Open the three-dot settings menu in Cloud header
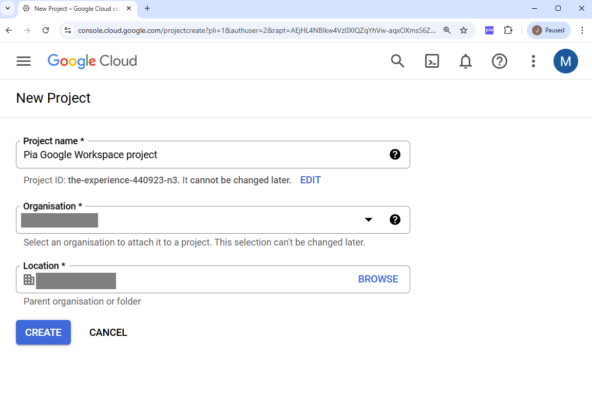 tap(533, 61)
